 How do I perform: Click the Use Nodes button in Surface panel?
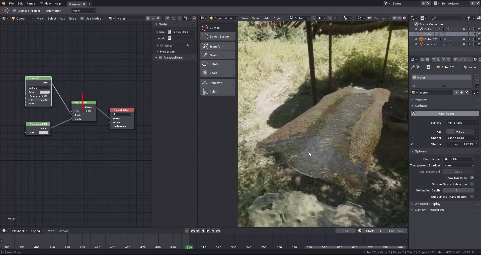click(x=446, y=114)
